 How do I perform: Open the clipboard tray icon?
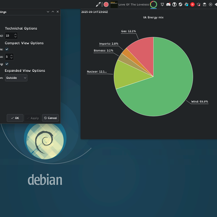(x=205, y=4)
